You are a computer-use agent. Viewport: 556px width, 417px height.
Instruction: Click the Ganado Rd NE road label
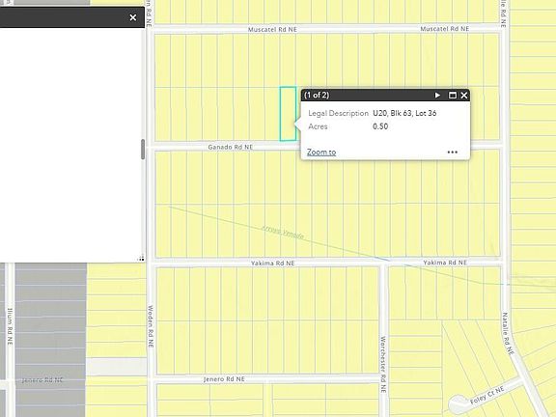(x=231, y=147)
